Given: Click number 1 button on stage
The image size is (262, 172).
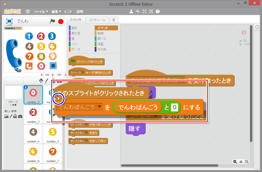Looking at the screenshot, I should (x=29, y=36).
